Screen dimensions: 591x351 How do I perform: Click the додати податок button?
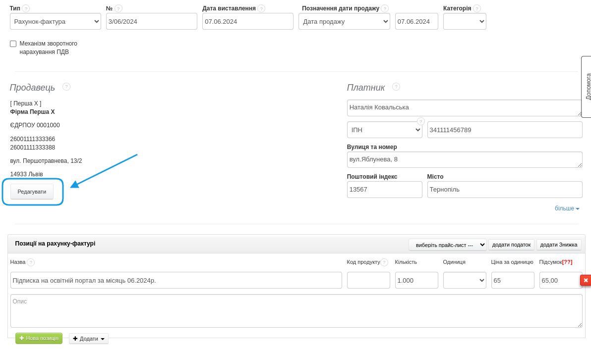511,245
